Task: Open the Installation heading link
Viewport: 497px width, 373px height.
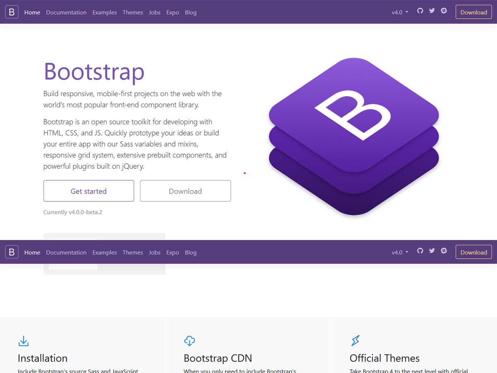Action: [x=43, y=358]
